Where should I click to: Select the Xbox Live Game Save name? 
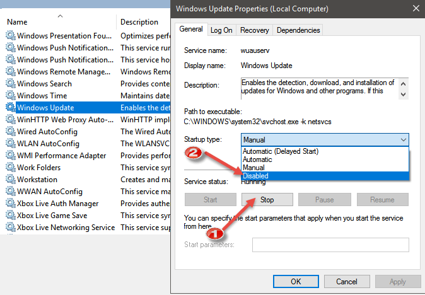click(52, 216)
